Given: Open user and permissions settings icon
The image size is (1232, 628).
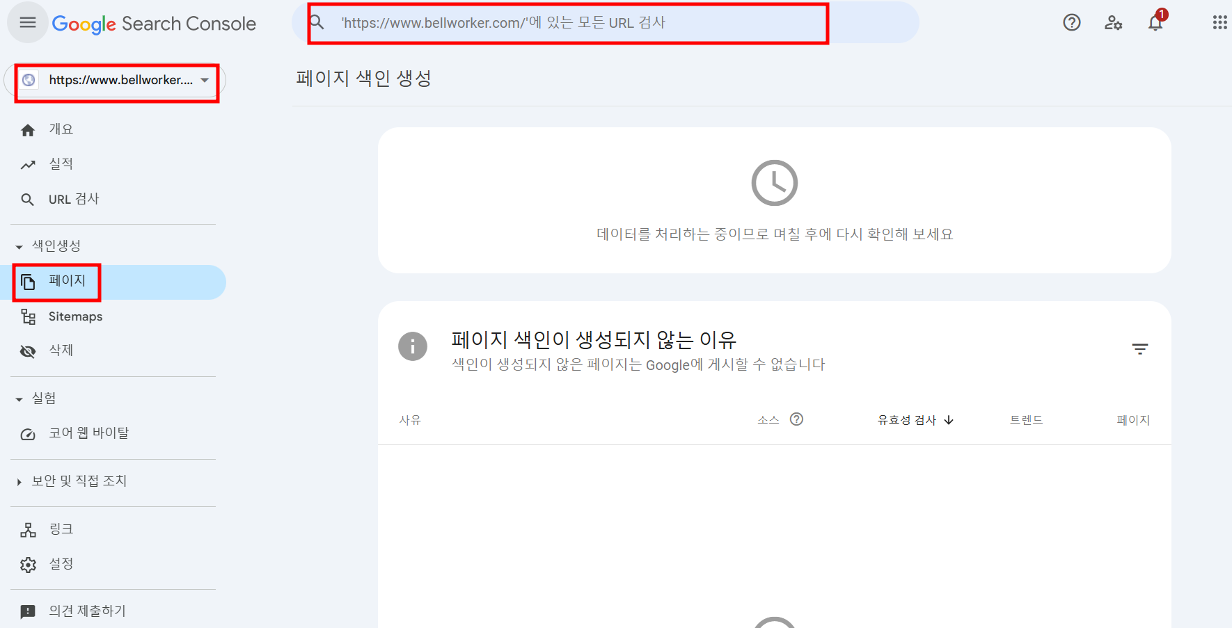Looking at the screenshot, I should tap(1114, 23).
